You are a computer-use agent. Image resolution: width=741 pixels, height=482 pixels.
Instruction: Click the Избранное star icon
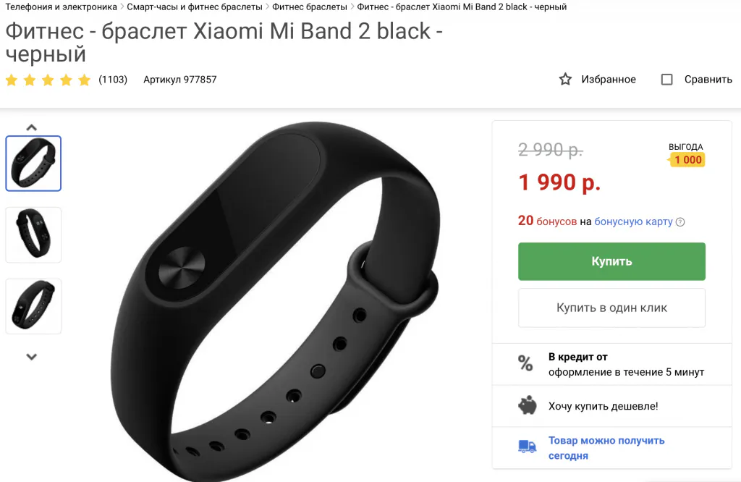[x=565, y=80]
